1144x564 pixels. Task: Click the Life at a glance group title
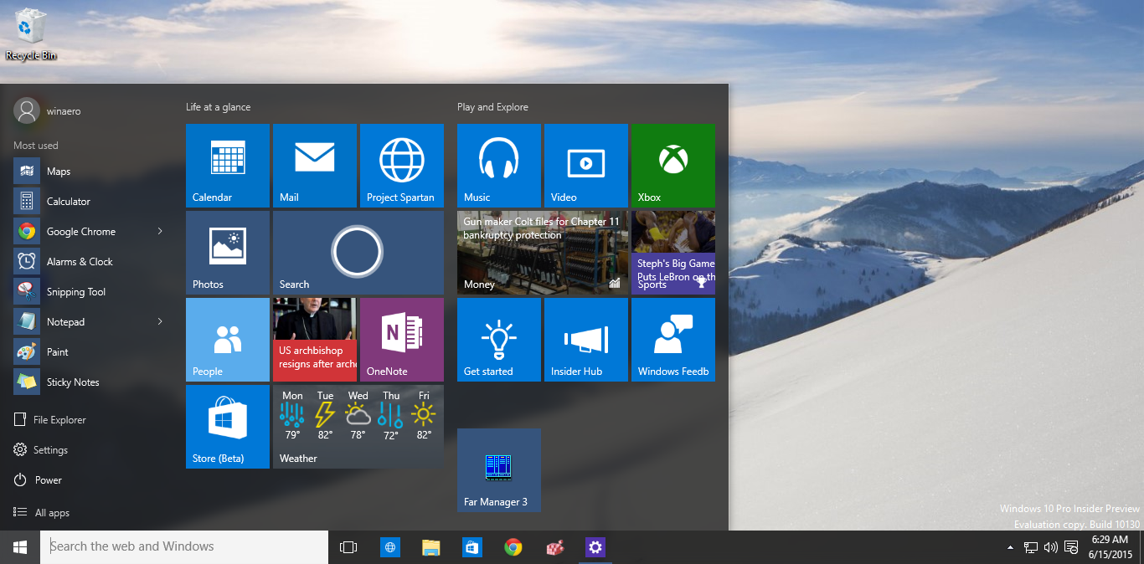pyautogui.click(x=219, y=107)
